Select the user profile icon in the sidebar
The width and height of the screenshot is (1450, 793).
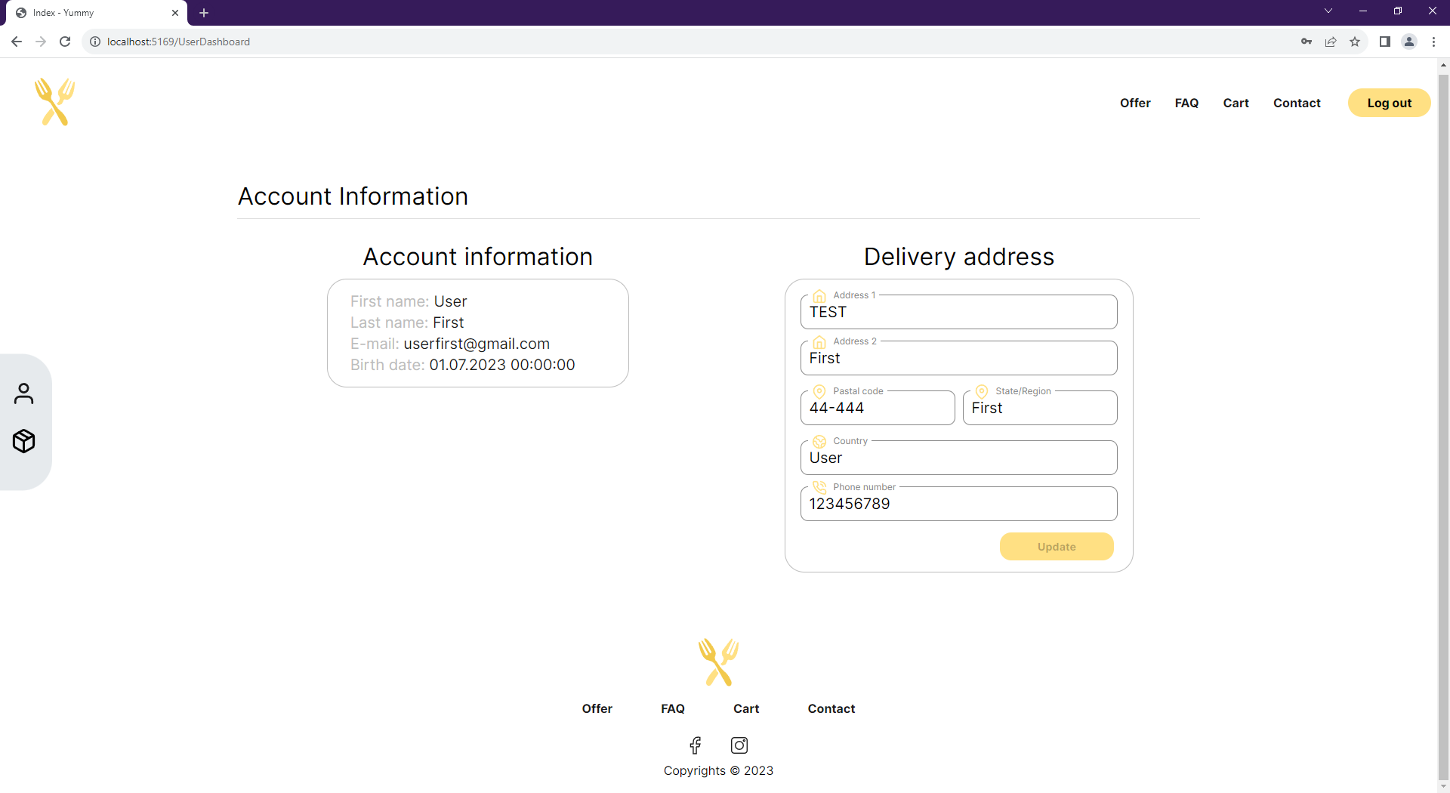(25, 393)
